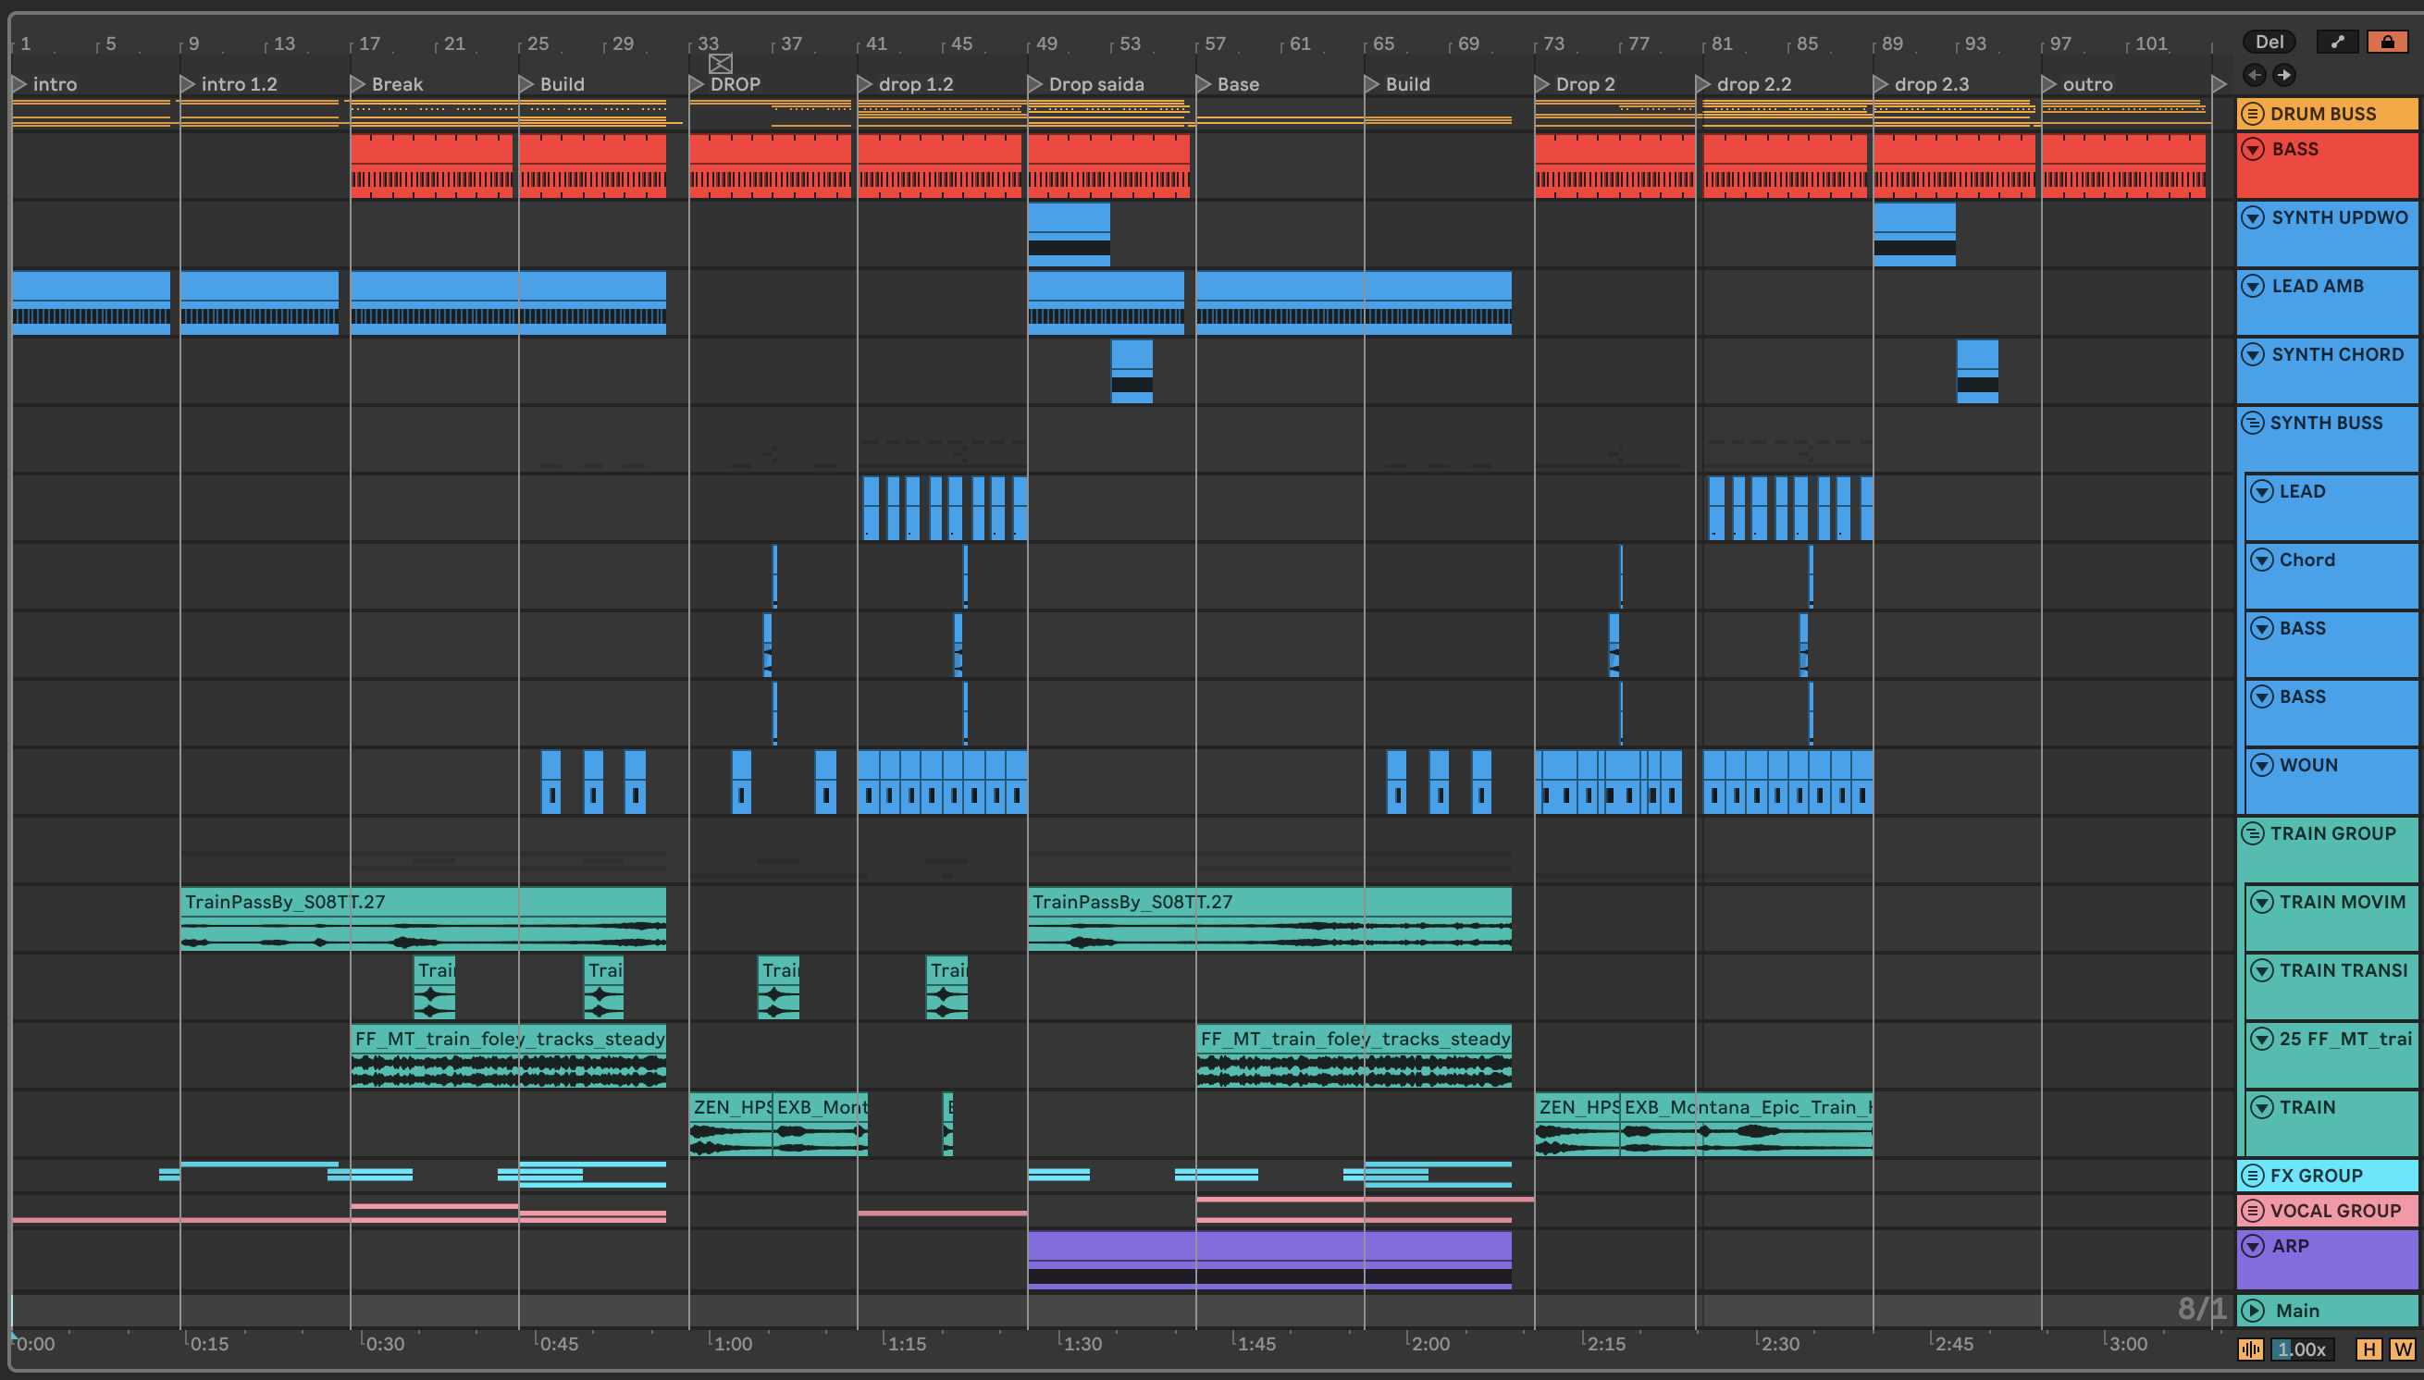Viewport: 2424px width, 1380px height.
Task: Jump to the drop 1.2 locator
Action: point(864,84)
